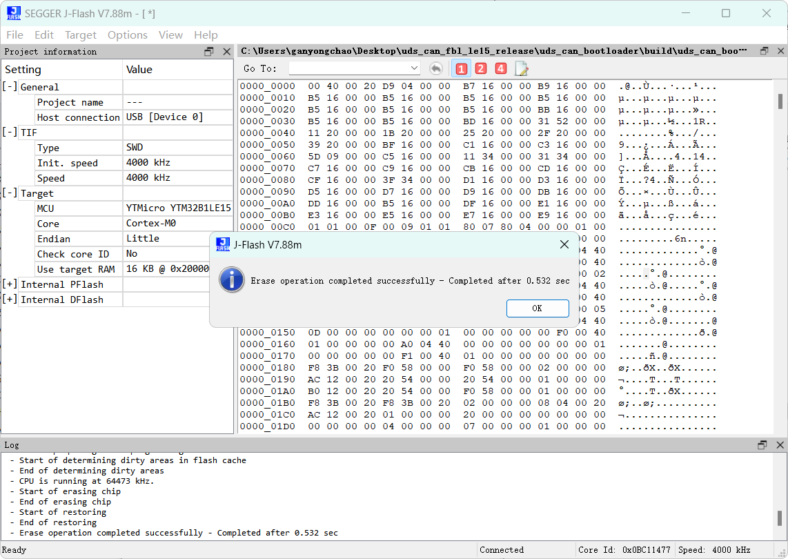This screenshot has height=559, width=788.
Task: Click the Log panel scrollbar thumb
Action: pyautogui.click(x=780, y=518)
